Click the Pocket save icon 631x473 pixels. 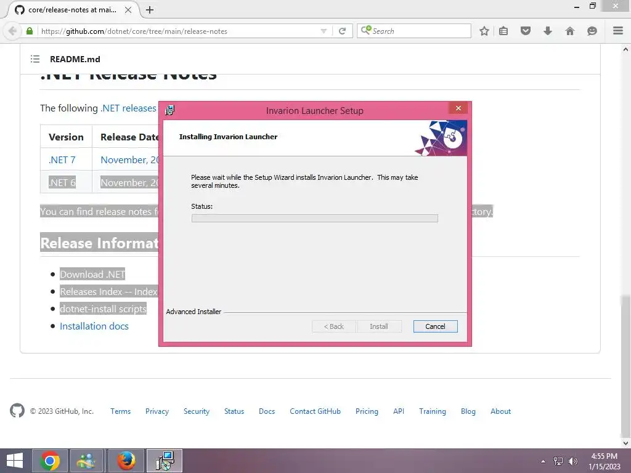pos(526,31)
